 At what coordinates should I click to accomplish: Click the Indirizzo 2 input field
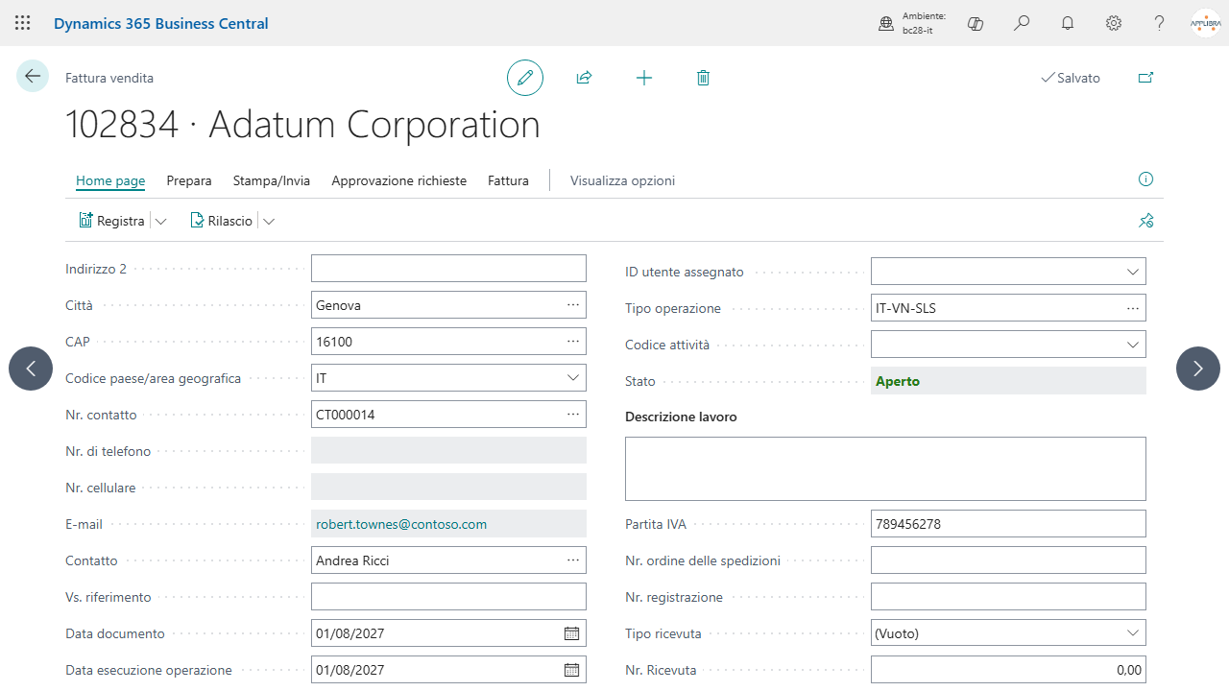click(448, 269)
